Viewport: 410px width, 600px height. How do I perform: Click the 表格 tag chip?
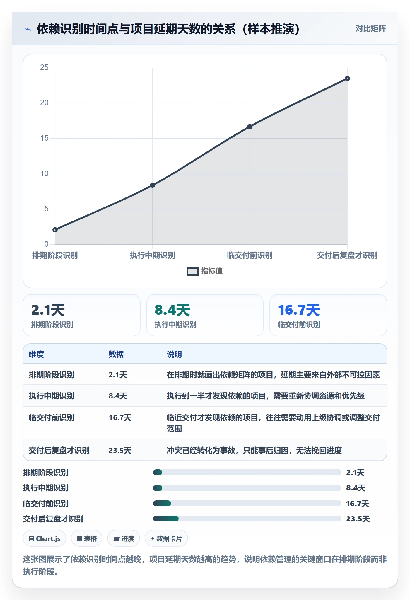point(87,538)
